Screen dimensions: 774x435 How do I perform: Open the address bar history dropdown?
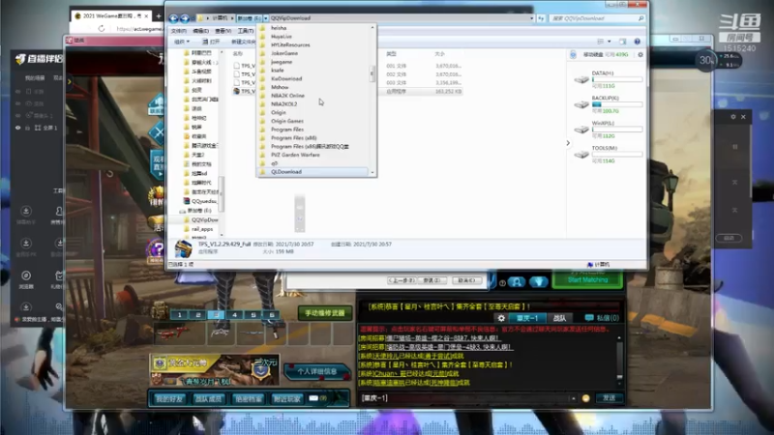531,18
